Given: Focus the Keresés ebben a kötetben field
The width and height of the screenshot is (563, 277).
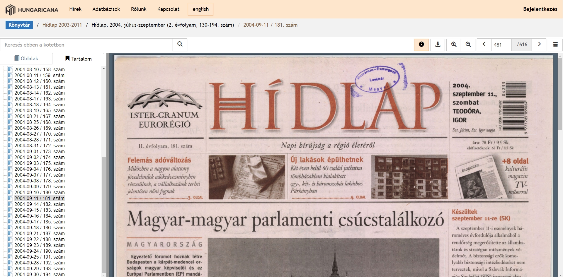Looking at the screenshot, I should pyautogui.click(x=86, y=45).
